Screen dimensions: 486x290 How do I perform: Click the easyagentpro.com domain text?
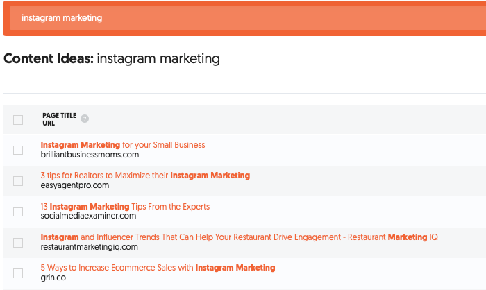pos(75,185)
